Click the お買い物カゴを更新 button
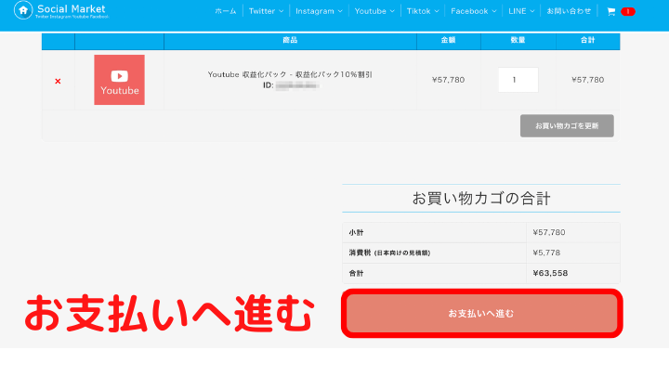Image resolution: width=669 pixels, height=376 pixels. pyautogui.click(x=567, y=125)
